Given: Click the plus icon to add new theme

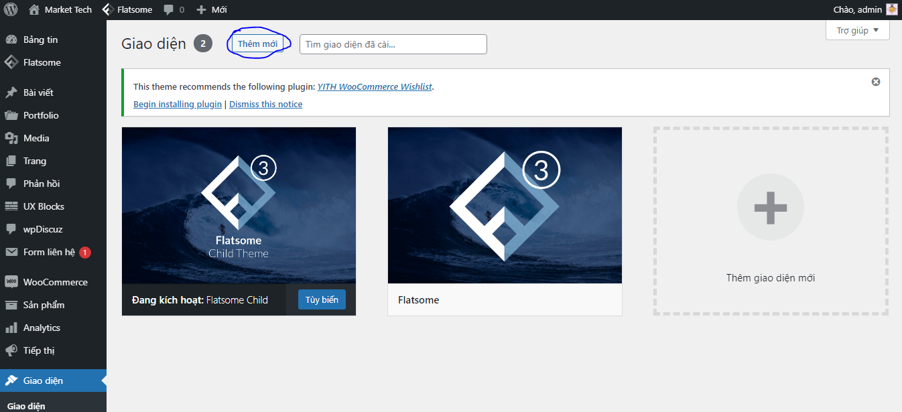Looking at the screenshot, I should click(x=770, y=207).
